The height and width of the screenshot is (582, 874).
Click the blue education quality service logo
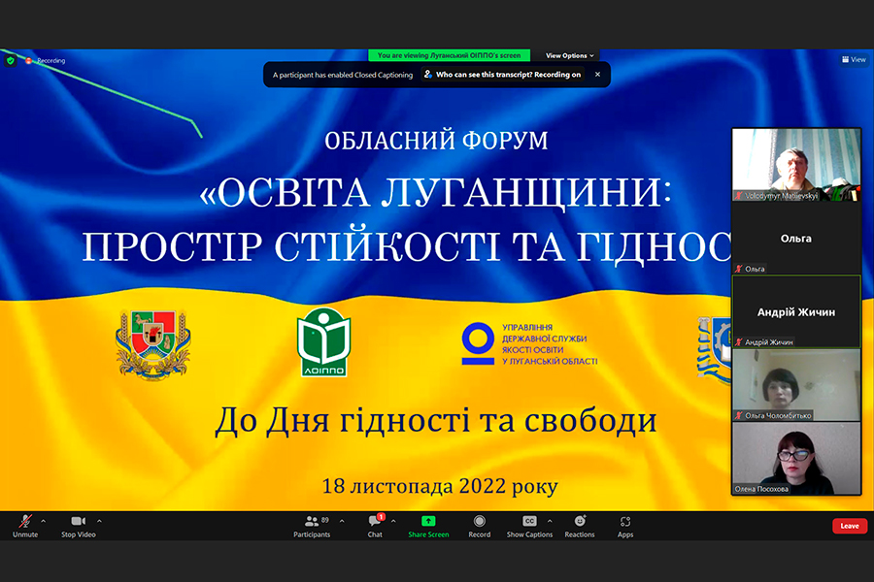coord(529,344)
